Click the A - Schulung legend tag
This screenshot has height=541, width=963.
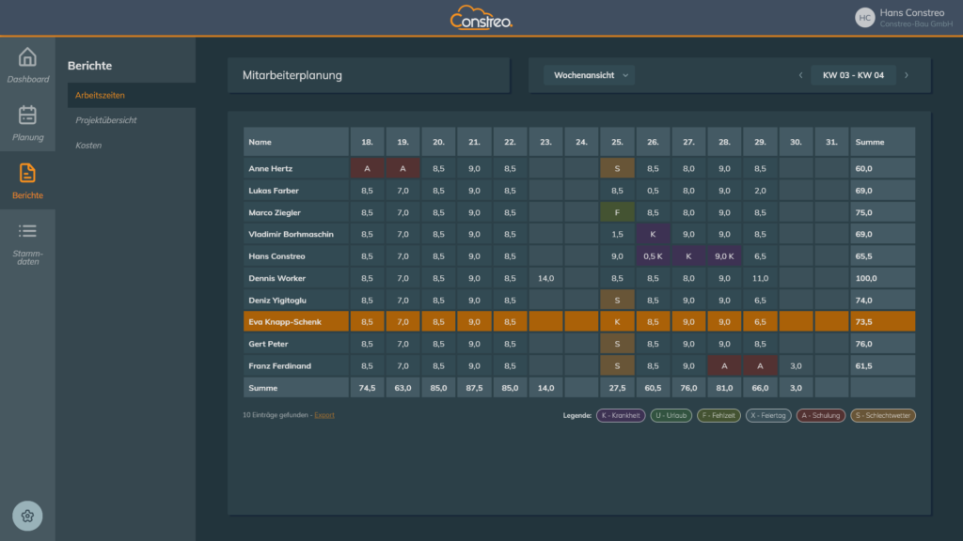821,415
